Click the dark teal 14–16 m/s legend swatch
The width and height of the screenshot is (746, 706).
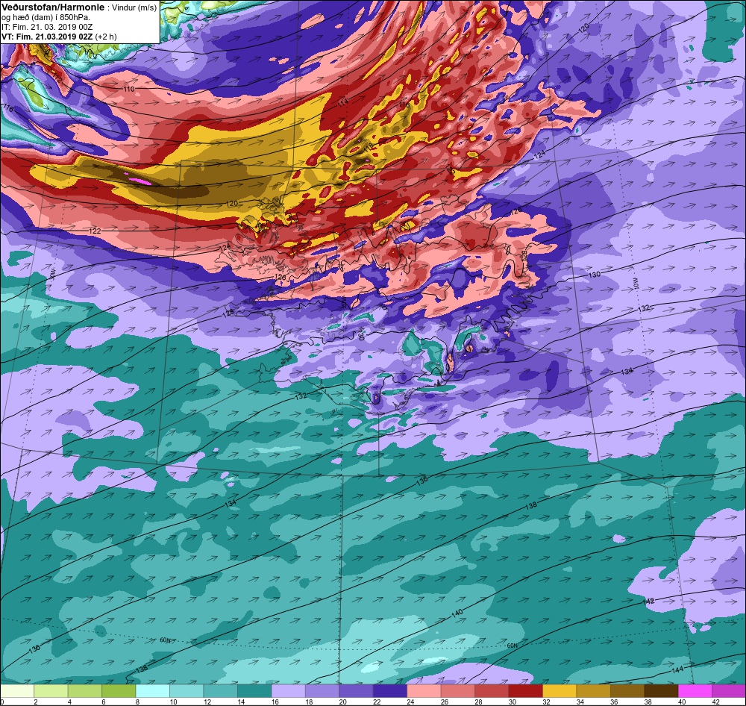[x=254, y=691]
